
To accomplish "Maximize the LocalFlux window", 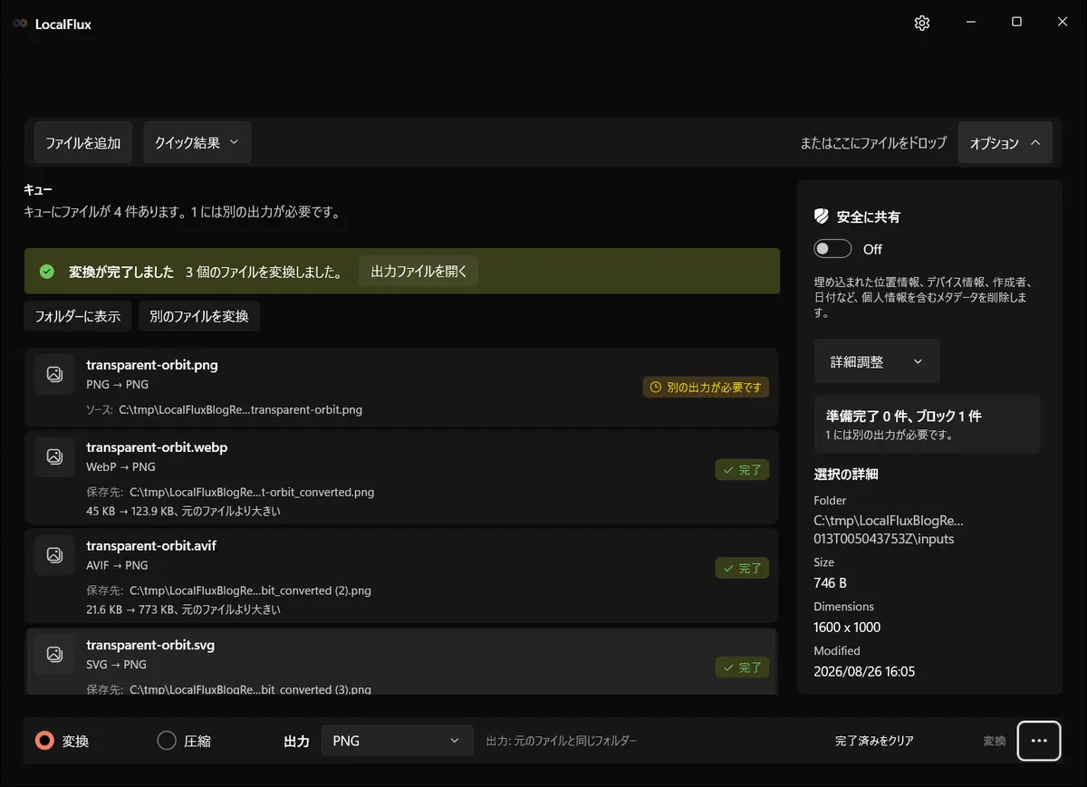I will coord(1016,23).
